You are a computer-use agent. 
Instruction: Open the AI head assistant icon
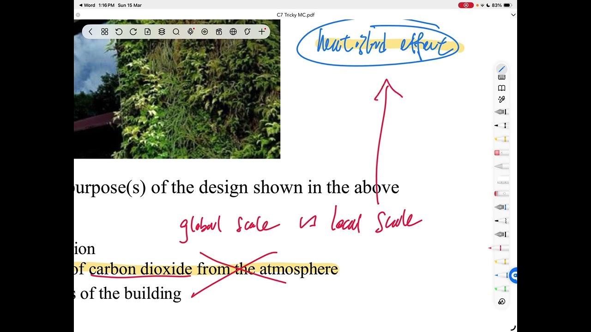tap(247, 32)
